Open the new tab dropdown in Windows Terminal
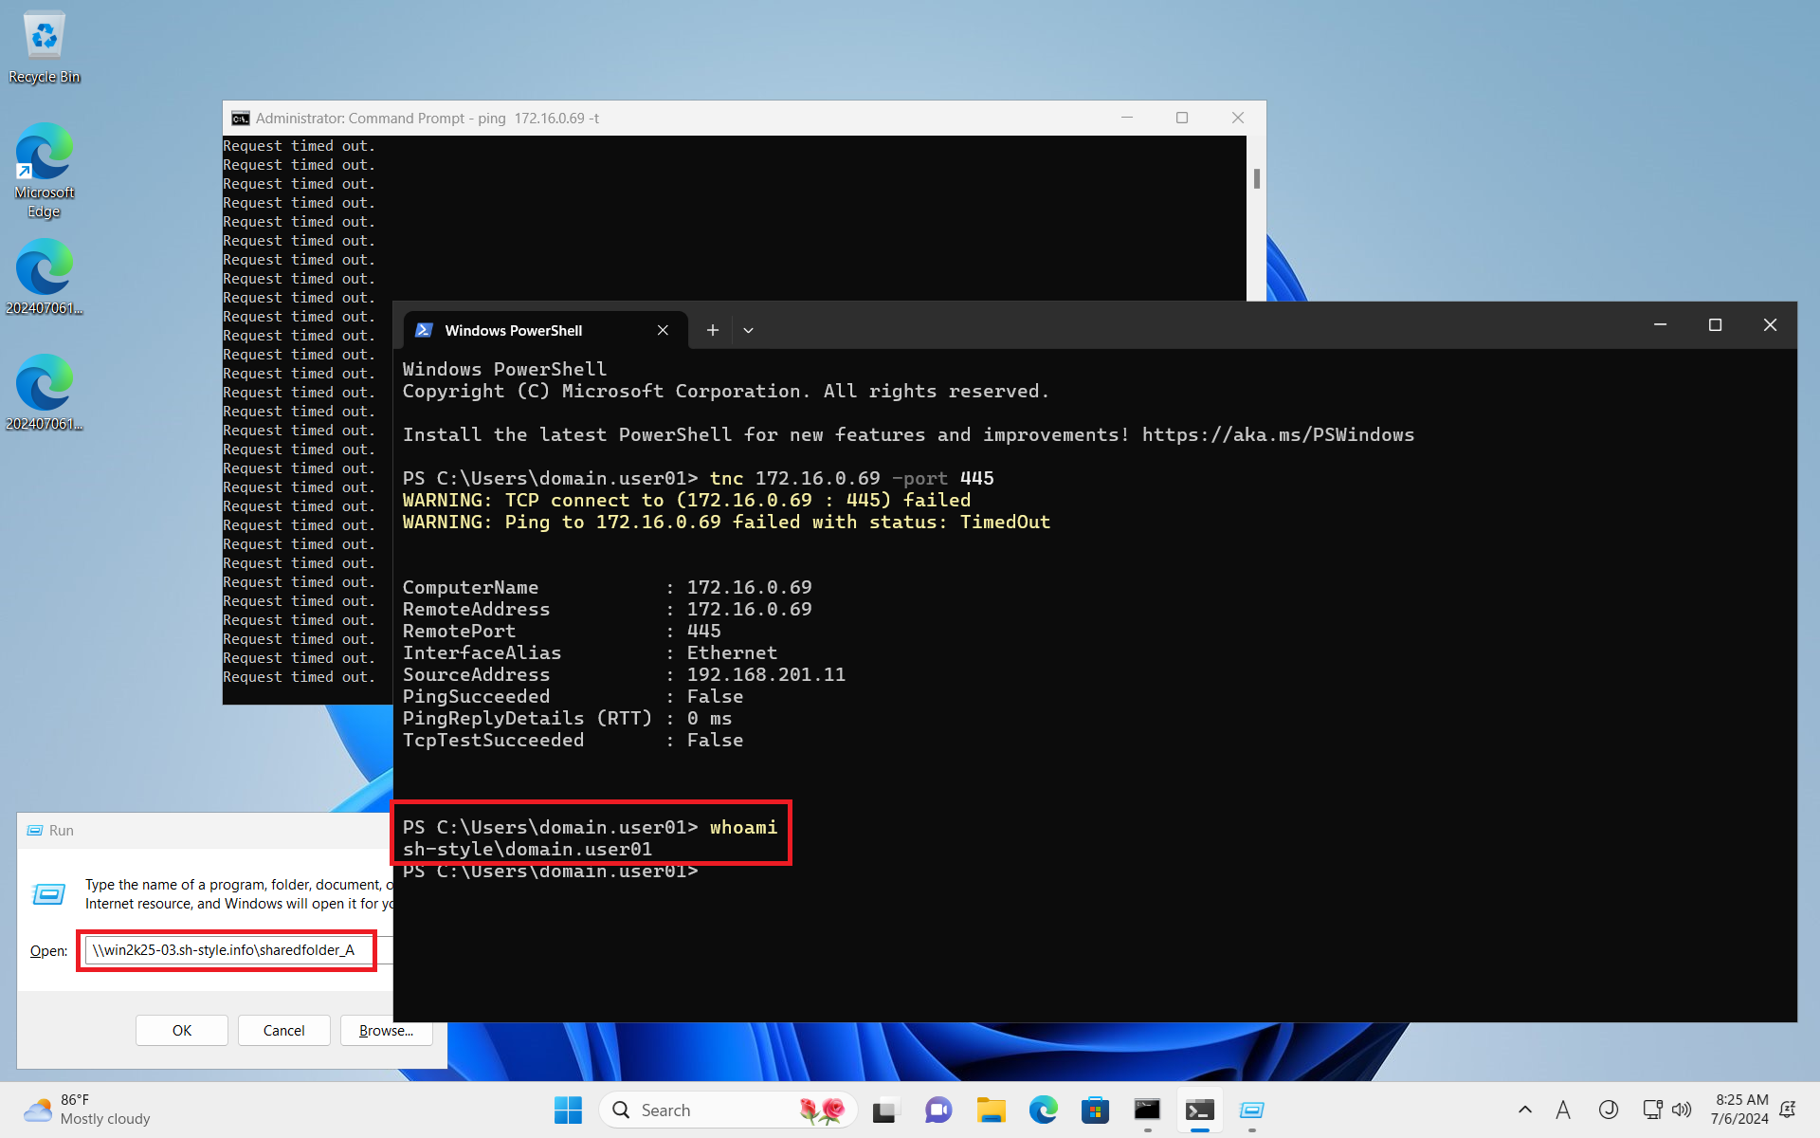1820x1138 pixels. tap(748, 330)
